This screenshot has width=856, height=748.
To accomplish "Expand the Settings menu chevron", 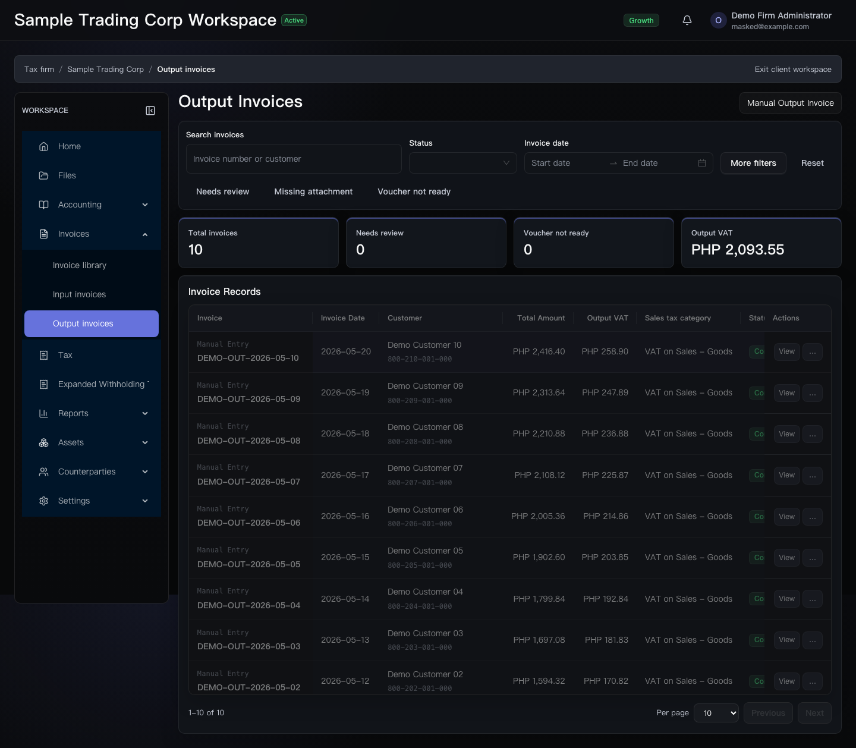I will pos(145,501).
